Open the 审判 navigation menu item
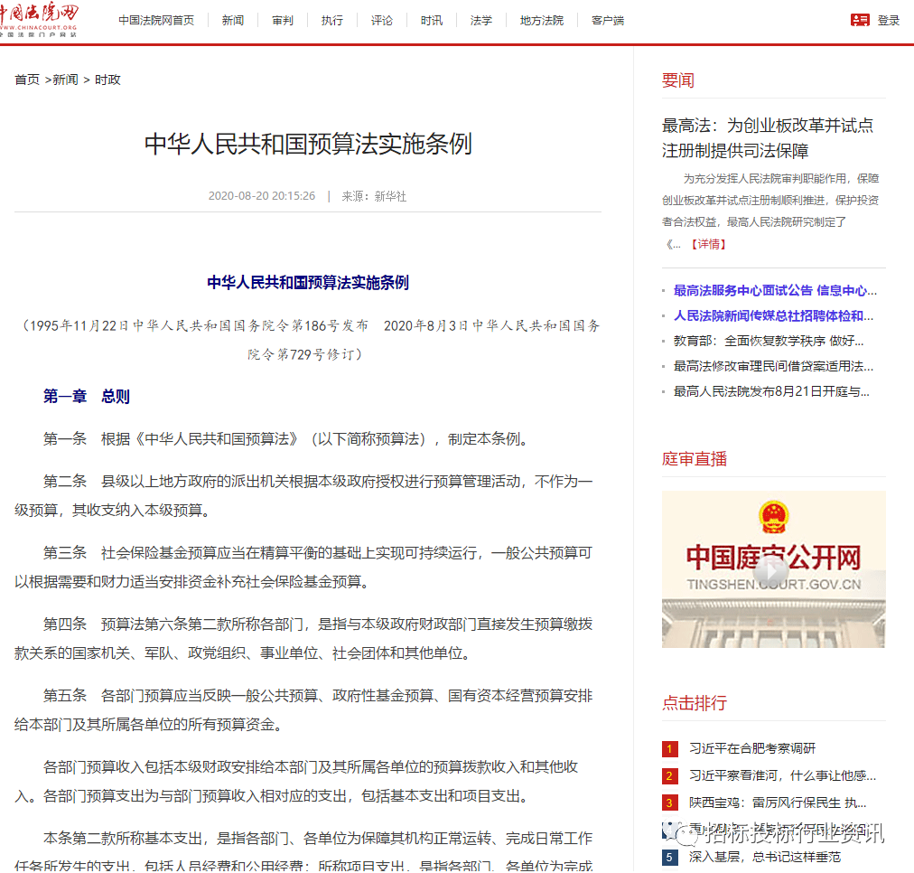 click(x=283, y=20)
